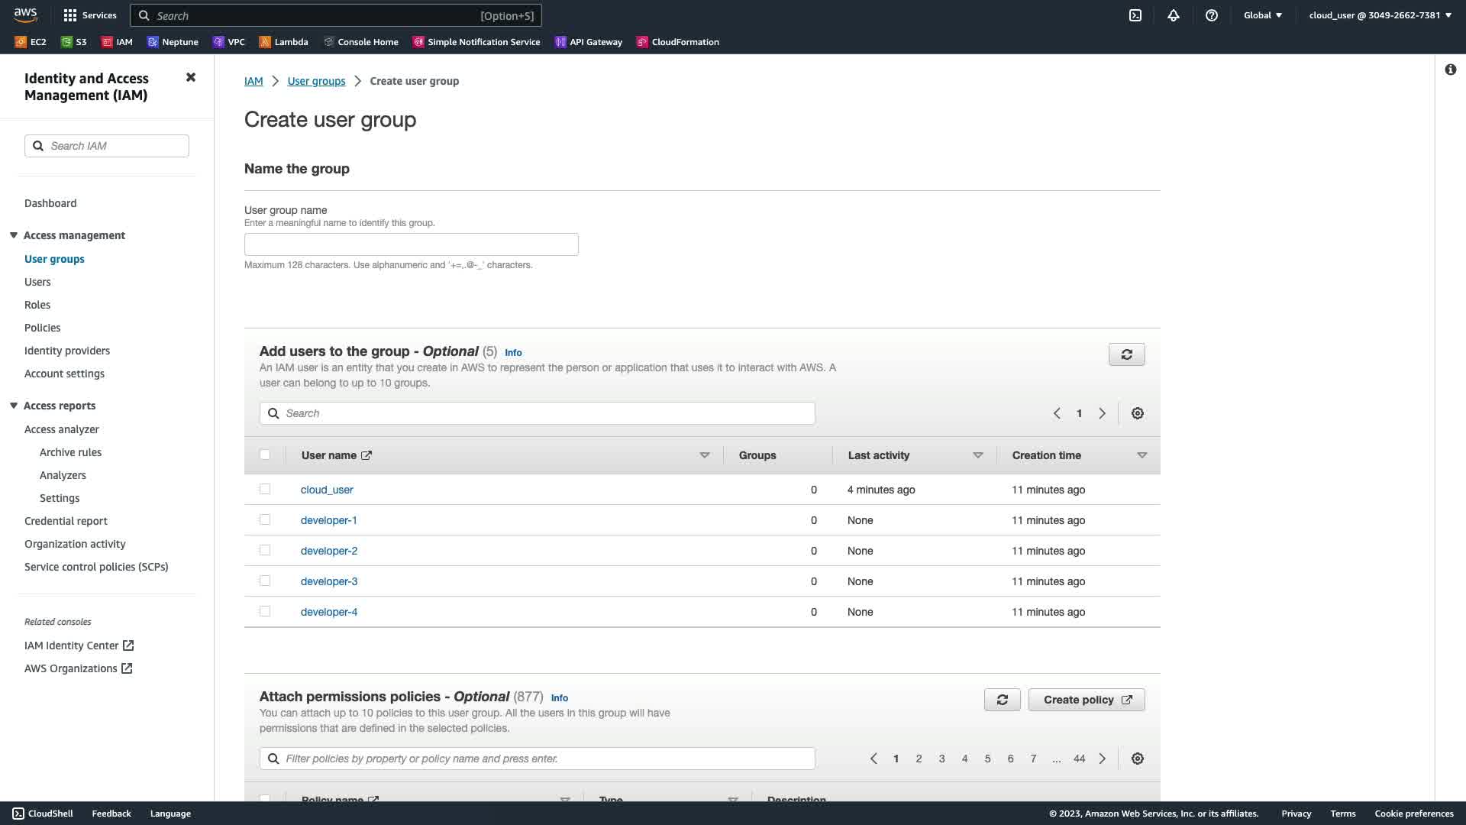Open the User groups breadcrumb link
This screenshot has height=825, width=1466.
click(x=316, y=81)
